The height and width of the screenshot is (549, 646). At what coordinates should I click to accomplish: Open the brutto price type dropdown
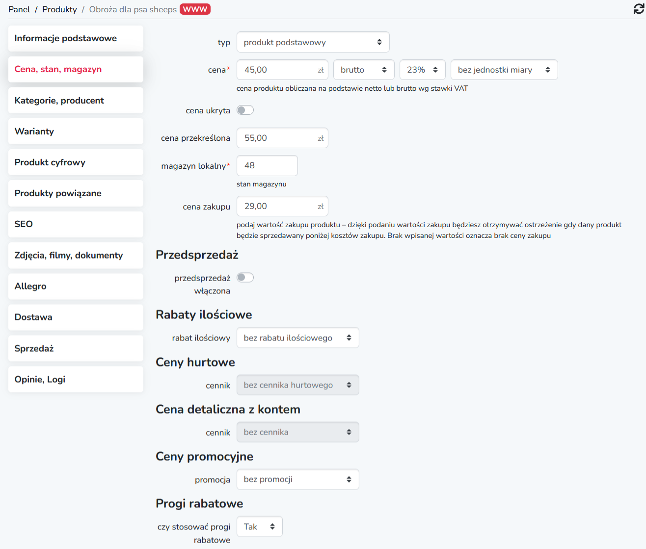tap(364, 70)
